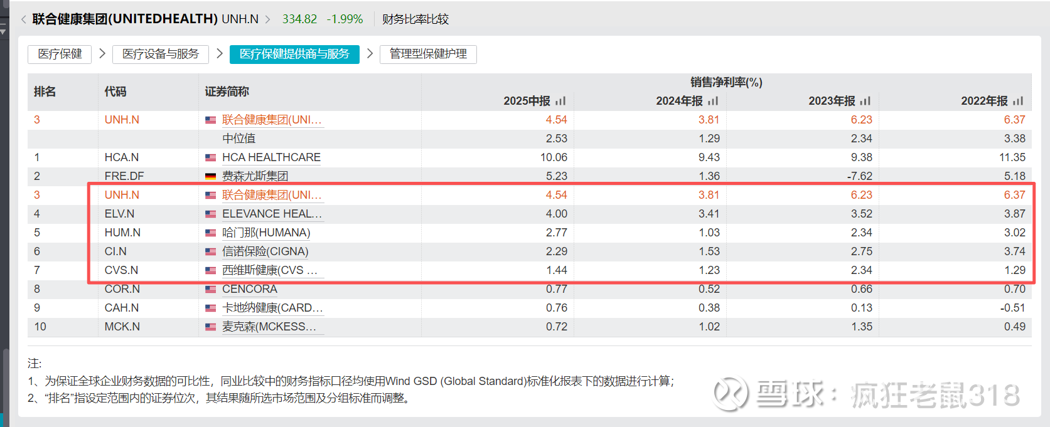
Task: Click the UNH.N ticker in the page header
Action: (x=240, y=19)
